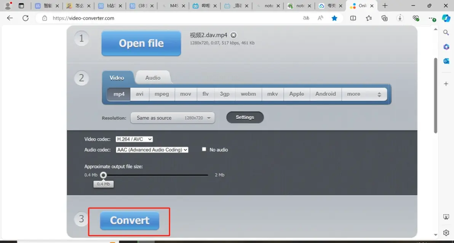
Task: Enable the No audio checkbox
Action: [204, 149]
